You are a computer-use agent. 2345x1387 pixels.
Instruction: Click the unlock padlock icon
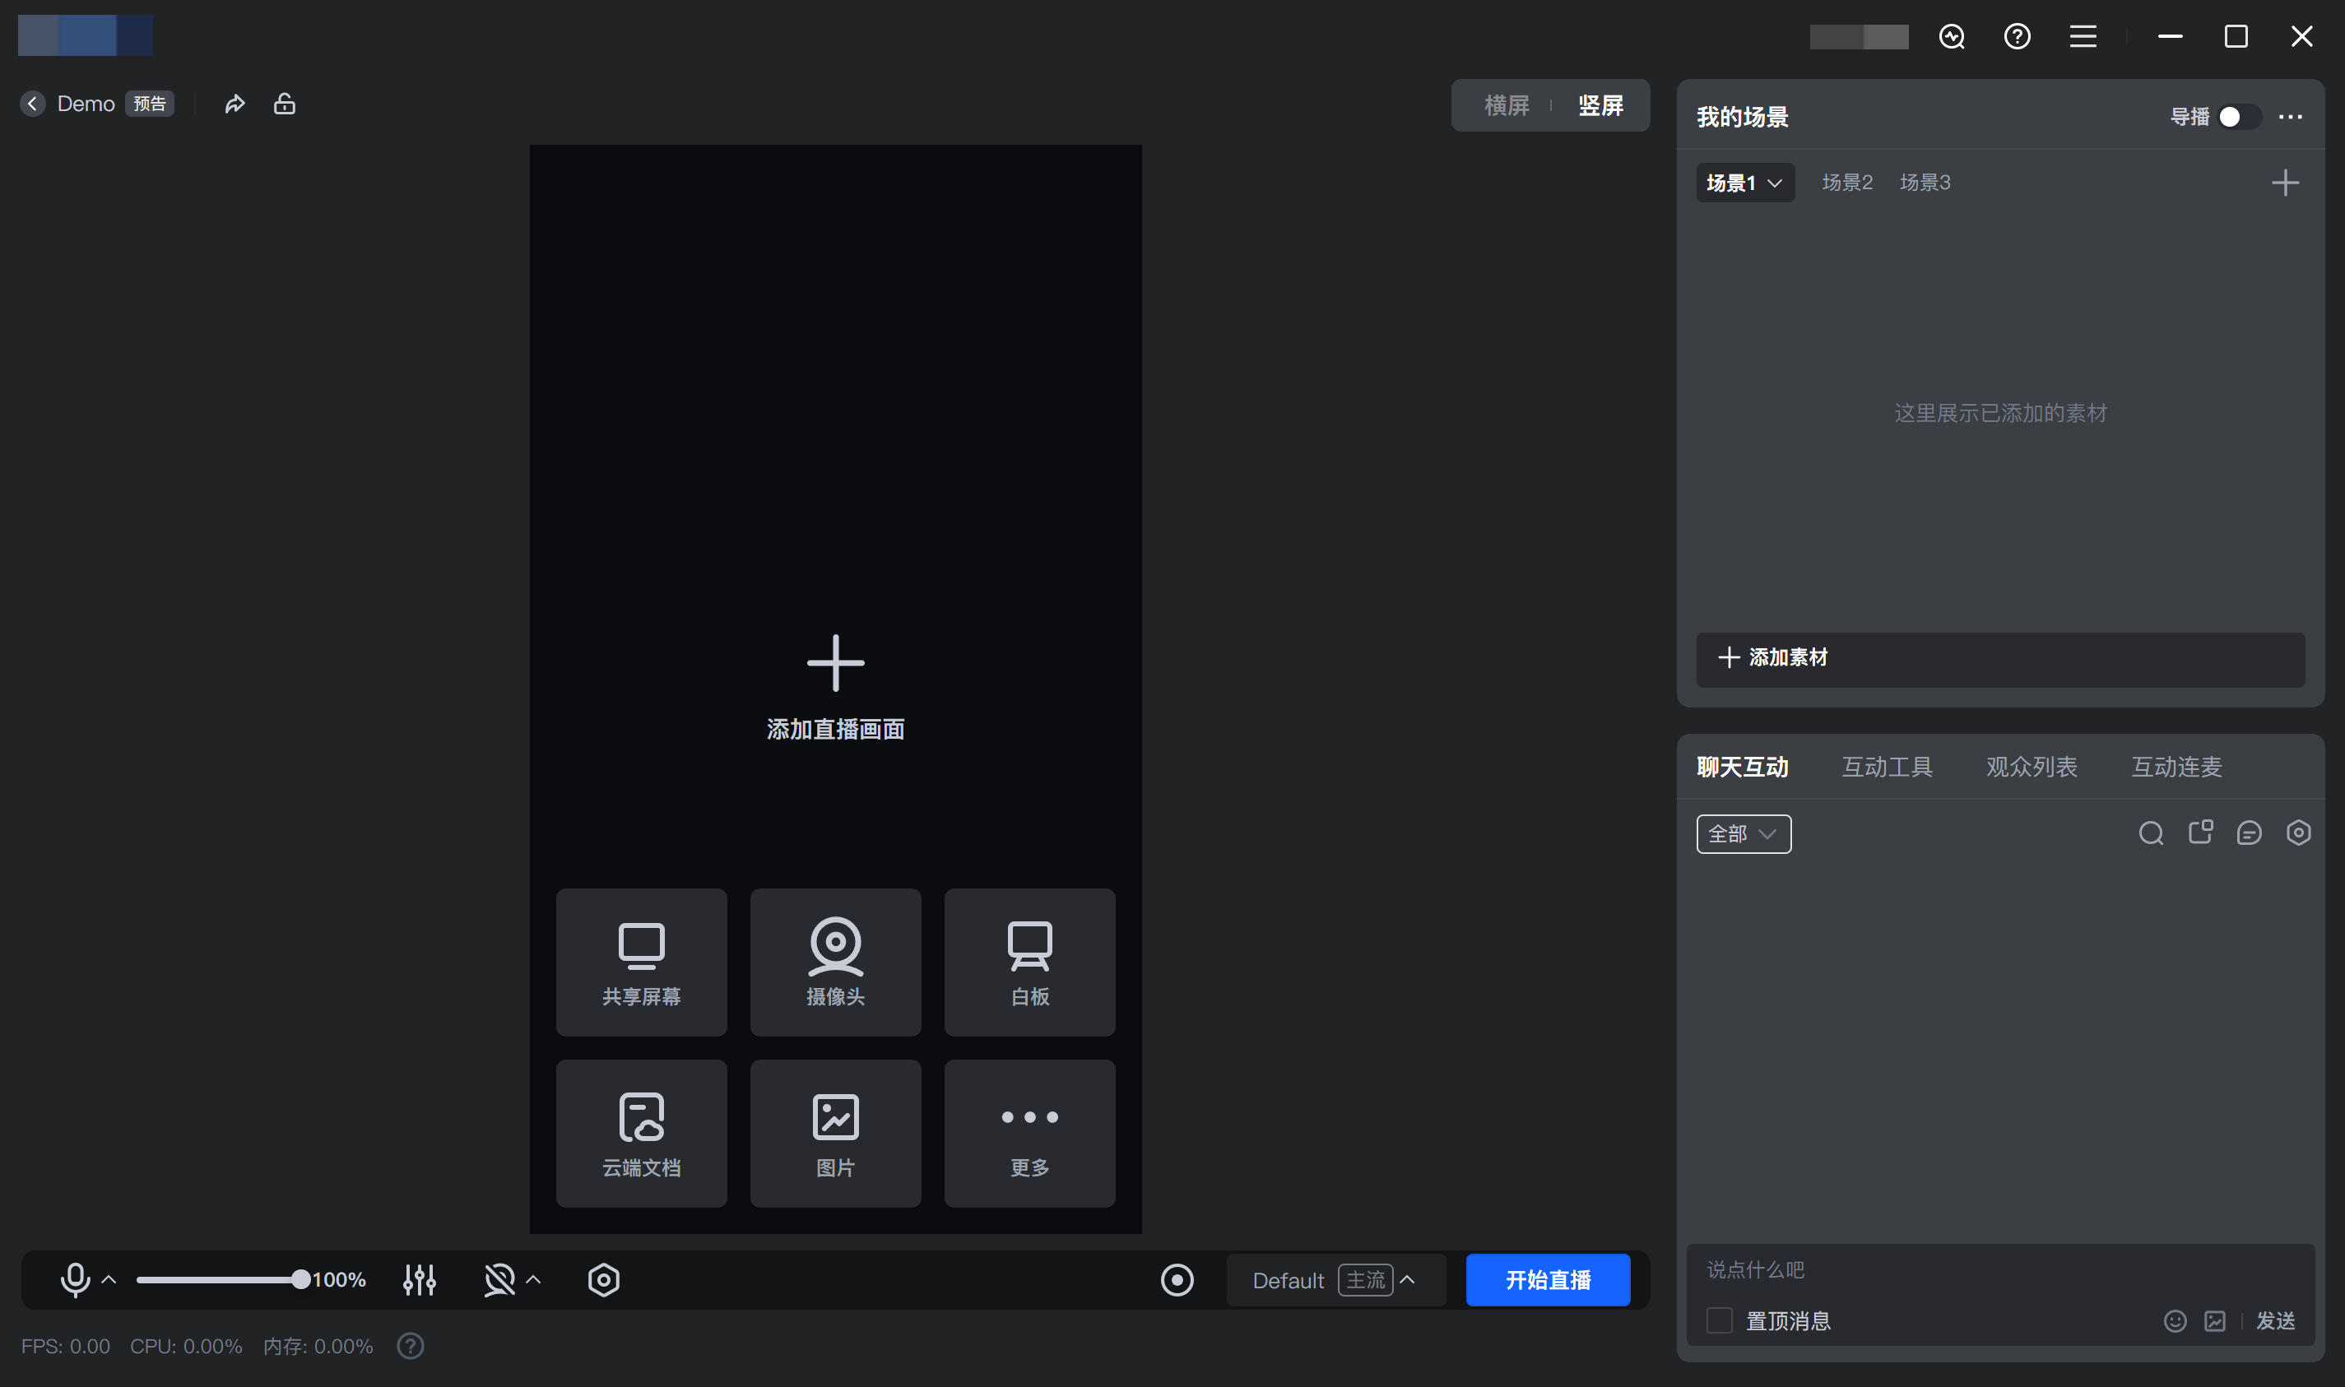pyautogui.click(x=284, y=104)
